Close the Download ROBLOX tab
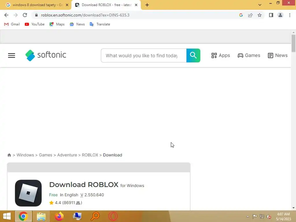Image resolution: width=296 pixels, height=222 pixels. coord(136,5)
